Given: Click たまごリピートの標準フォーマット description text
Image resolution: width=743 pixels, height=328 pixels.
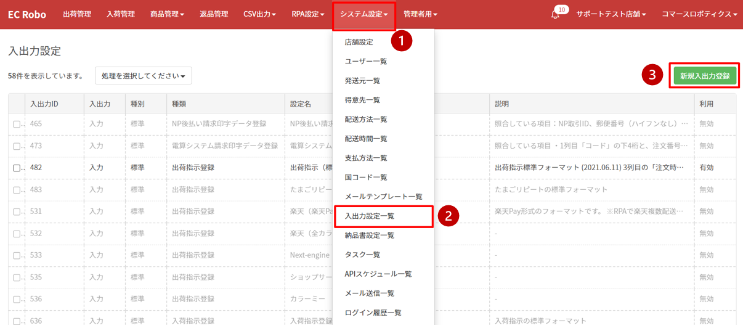Looking at the screenshot, I should click(x=551, y=190).
